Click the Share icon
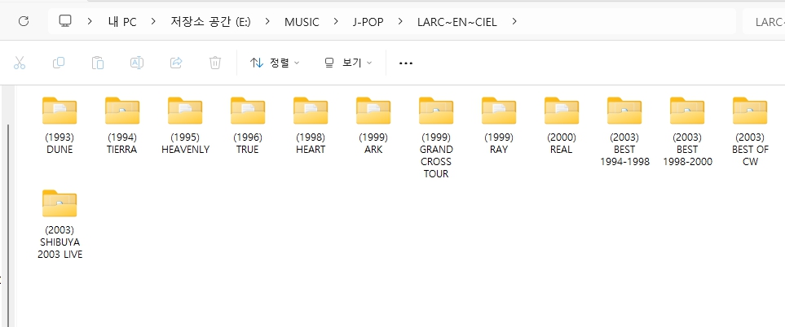The width and height of the screenshot is (785, 327). coord(176,63)
